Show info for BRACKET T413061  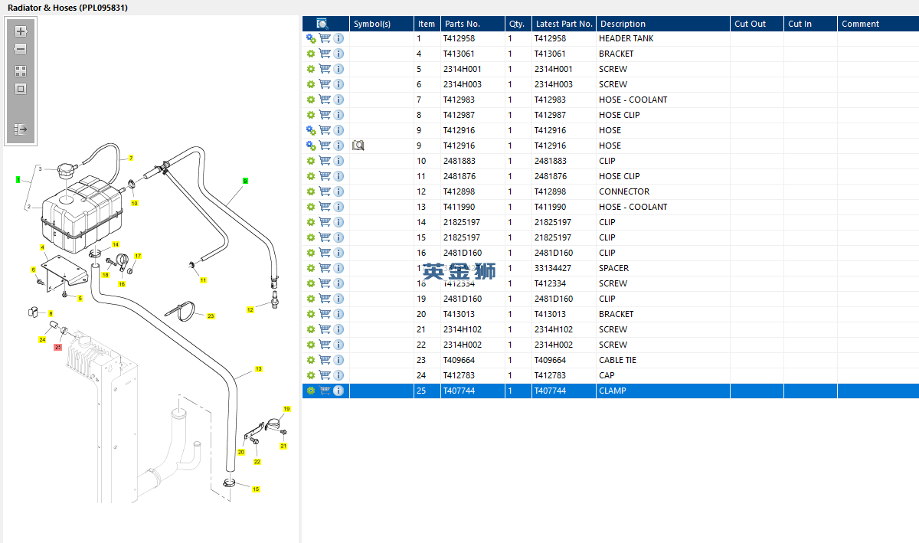(338, 54)
